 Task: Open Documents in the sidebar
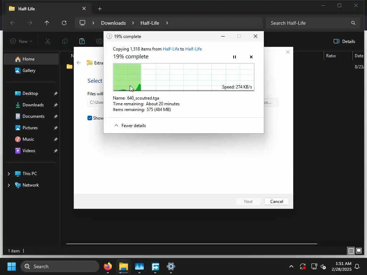(31, 116)
